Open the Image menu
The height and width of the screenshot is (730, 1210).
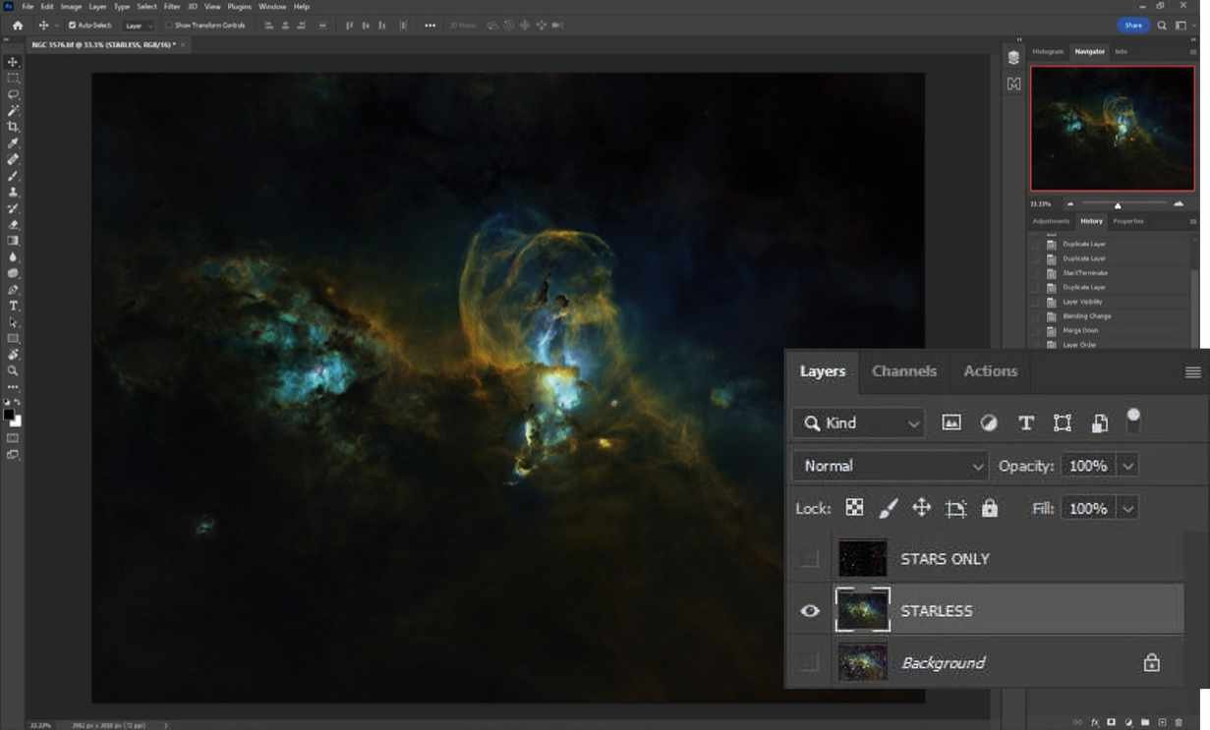pyautogui.click(x=71, y=7)
